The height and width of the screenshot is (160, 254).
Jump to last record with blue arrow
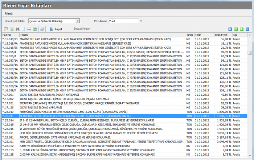pyautogui.click(x=247, y=29)
